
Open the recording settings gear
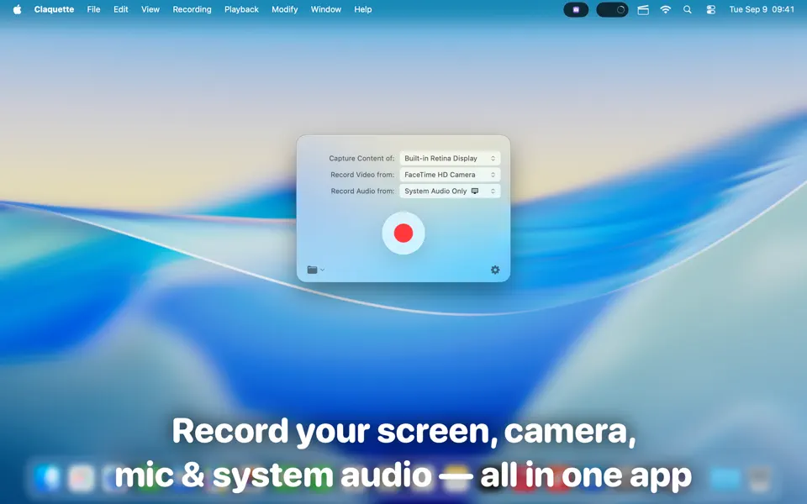coord(494,270)
